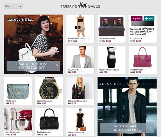Click the Currys.co.uk retailer link
The height and width of the screenshot is (137, 161).
[x=136, y=38]
